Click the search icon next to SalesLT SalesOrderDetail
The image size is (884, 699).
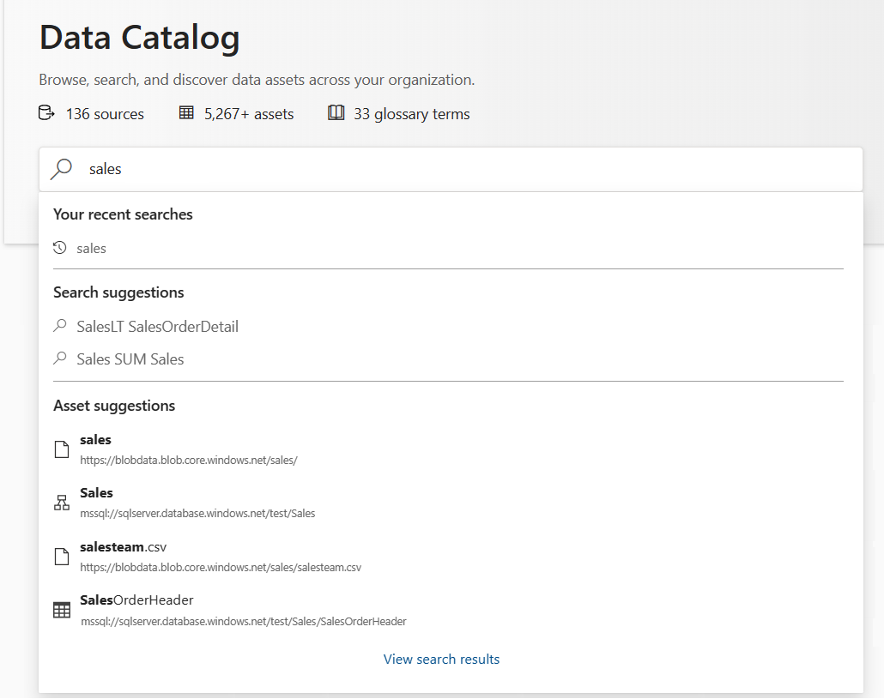point(59,327)
